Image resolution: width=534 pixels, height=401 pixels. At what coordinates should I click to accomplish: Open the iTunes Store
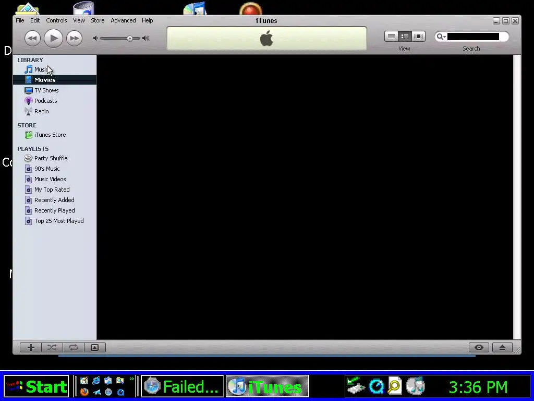[54, 135]
